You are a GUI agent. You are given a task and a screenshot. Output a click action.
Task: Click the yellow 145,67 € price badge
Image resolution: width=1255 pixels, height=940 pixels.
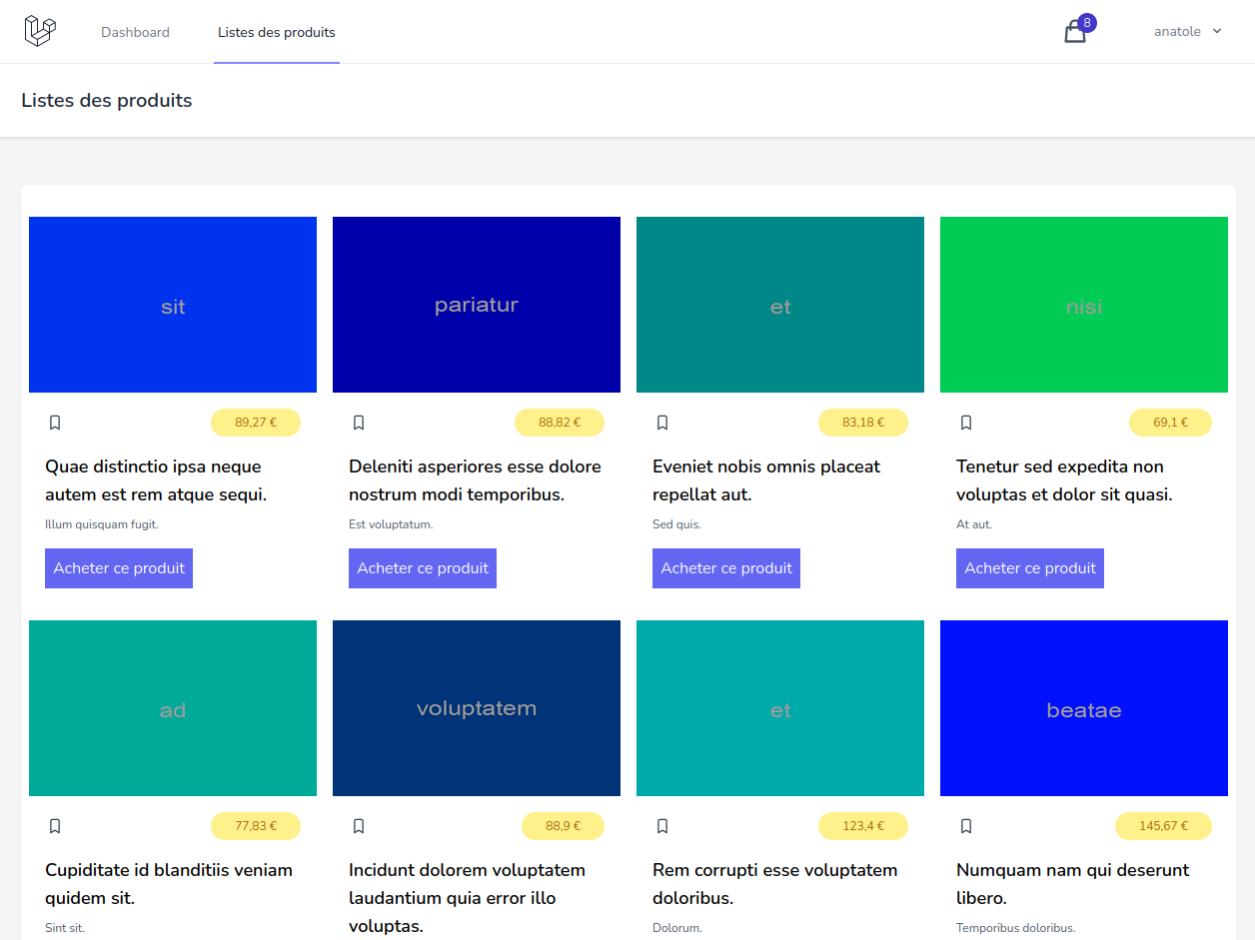[1163, 826]
